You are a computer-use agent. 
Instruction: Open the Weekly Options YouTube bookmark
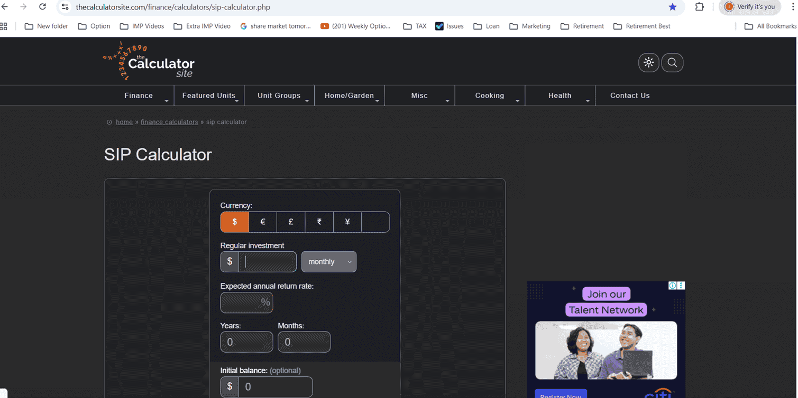[355, 26]
